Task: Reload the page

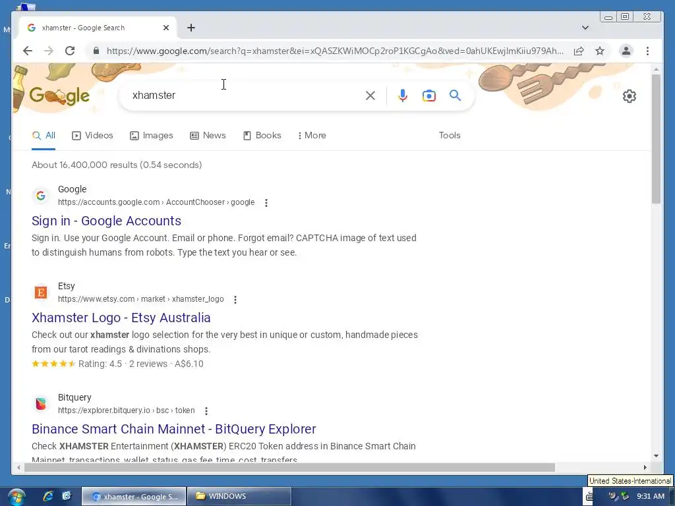Action: pos(70,51)
